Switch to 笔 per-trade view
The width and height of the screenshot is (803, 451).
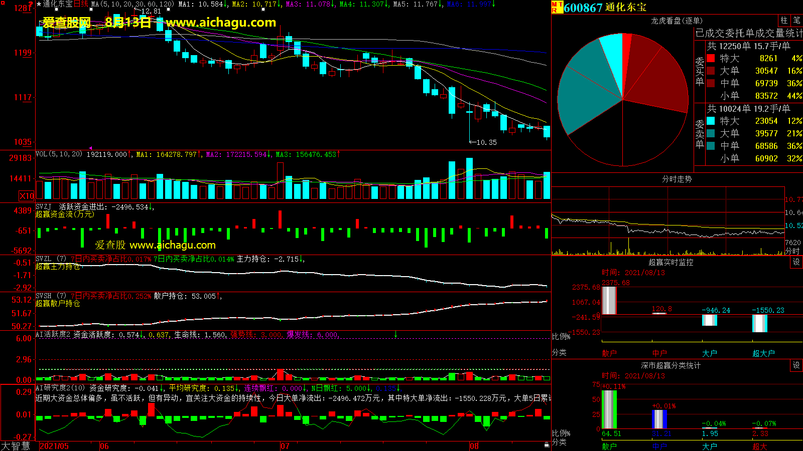click(x=796, y=21)
